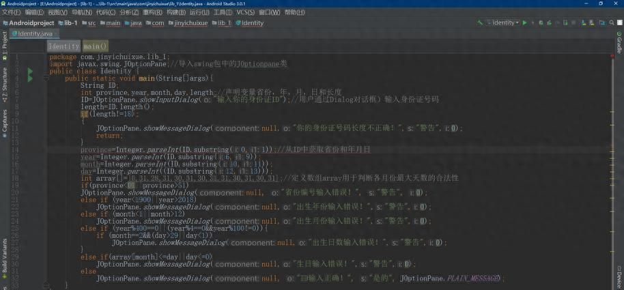This screenshot has height=290, width=624.
Task: Click the highlighted 'if' keyword on line 9
Action: [x=84, y=114]
